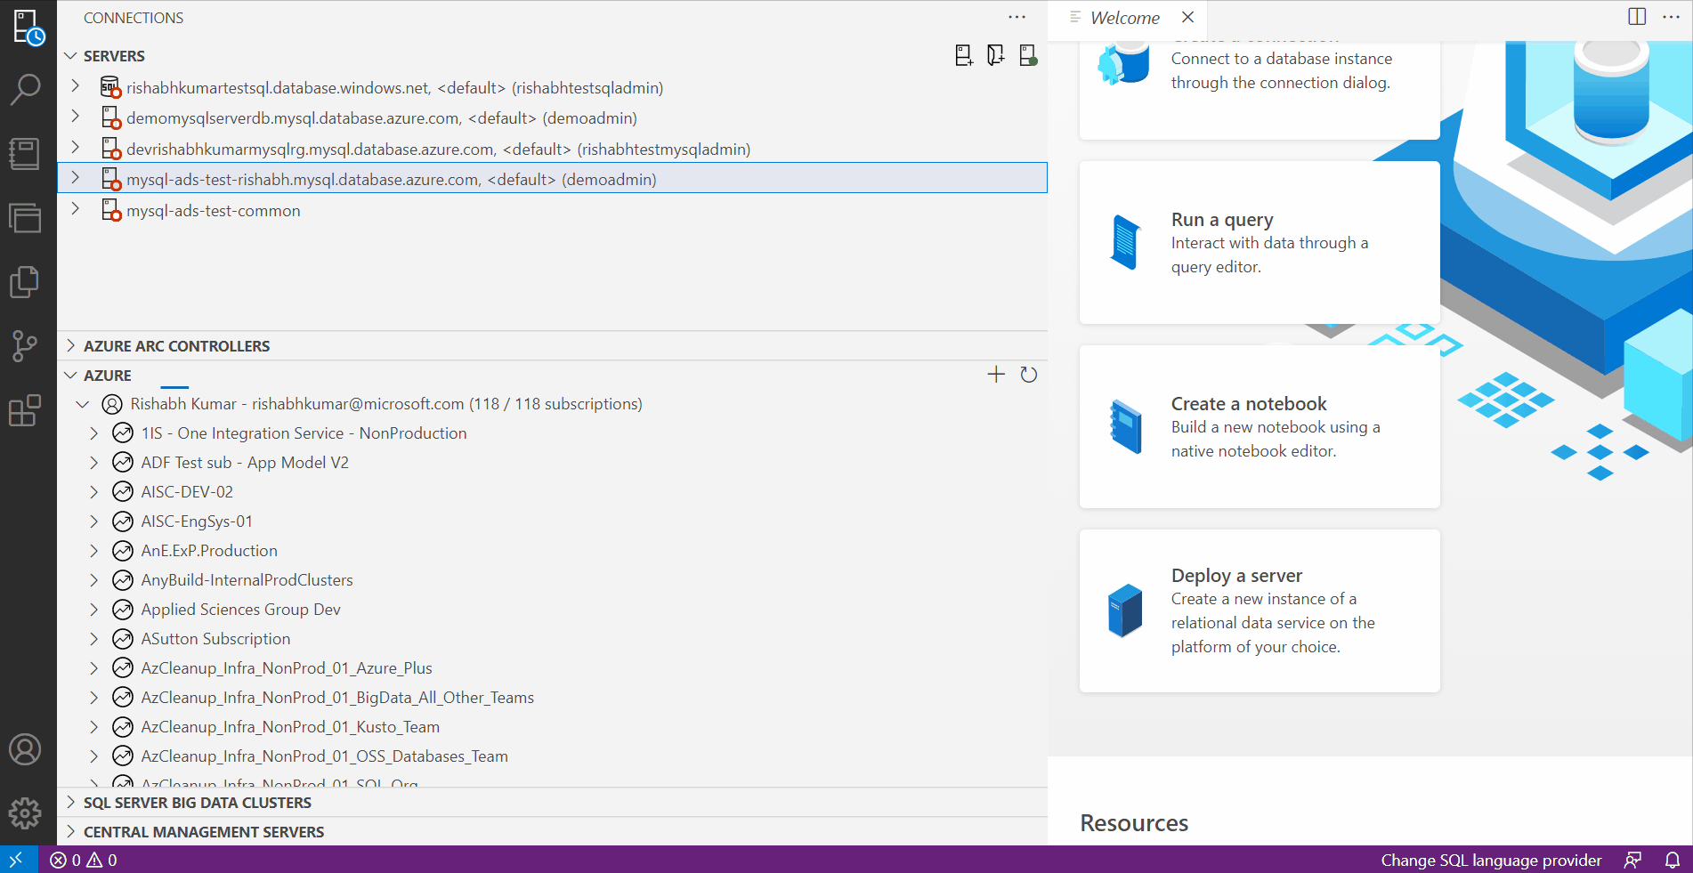
Task: Open the Extensions view
Action: [x=25, y=411]
